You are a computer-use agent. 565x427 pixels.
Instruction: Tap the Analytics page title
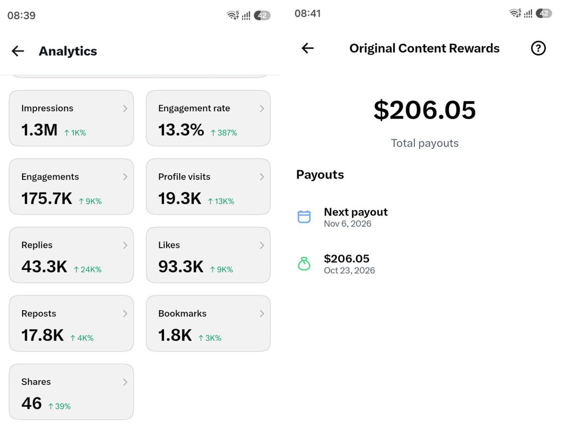pos(68,51)
